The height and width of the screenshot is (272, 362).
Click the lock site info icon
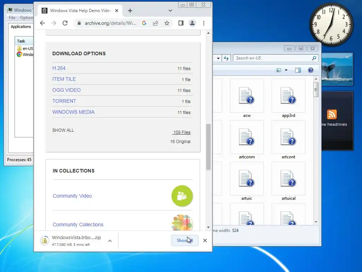(x=79, y=23)
